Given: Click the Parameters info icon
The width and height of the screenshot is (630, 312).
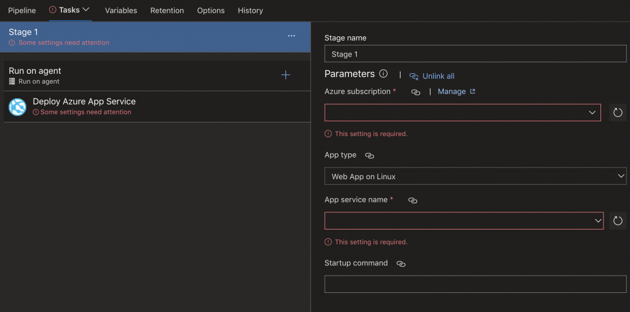Looking at the screenshot, I should [x=383, y=74].
